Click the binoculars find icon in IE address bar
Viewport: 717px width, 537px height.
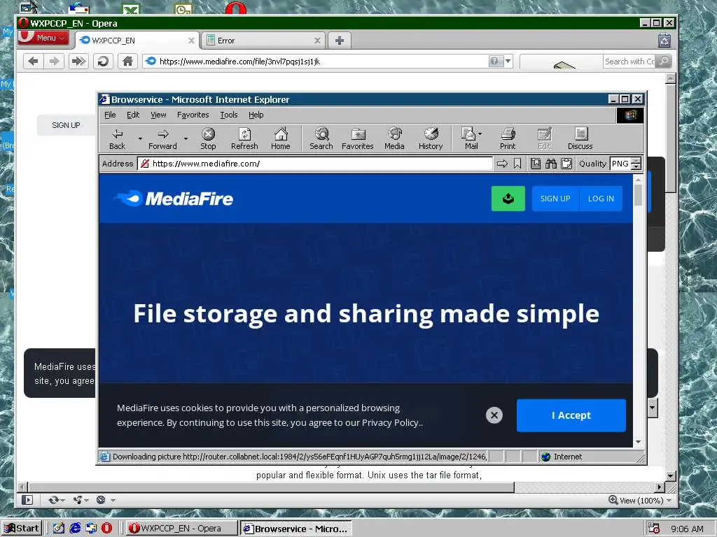tap(551, 164)
